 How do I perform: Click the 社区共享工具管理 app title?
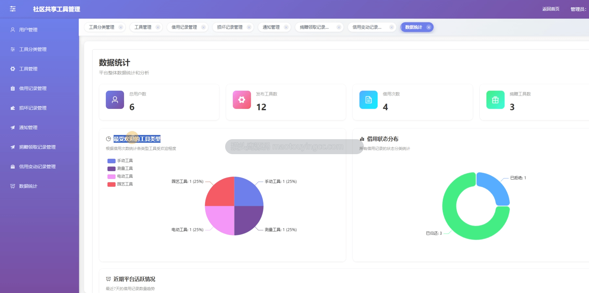[x=57, y=9]
